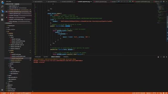The width and height of the screenshot is (168, 94).
Task: Change UTF-8 encoding in status bar
Action: (x=154, y=93)
